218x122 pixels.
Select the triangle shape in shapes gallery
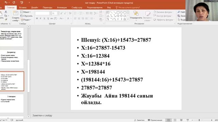point(108,16)
